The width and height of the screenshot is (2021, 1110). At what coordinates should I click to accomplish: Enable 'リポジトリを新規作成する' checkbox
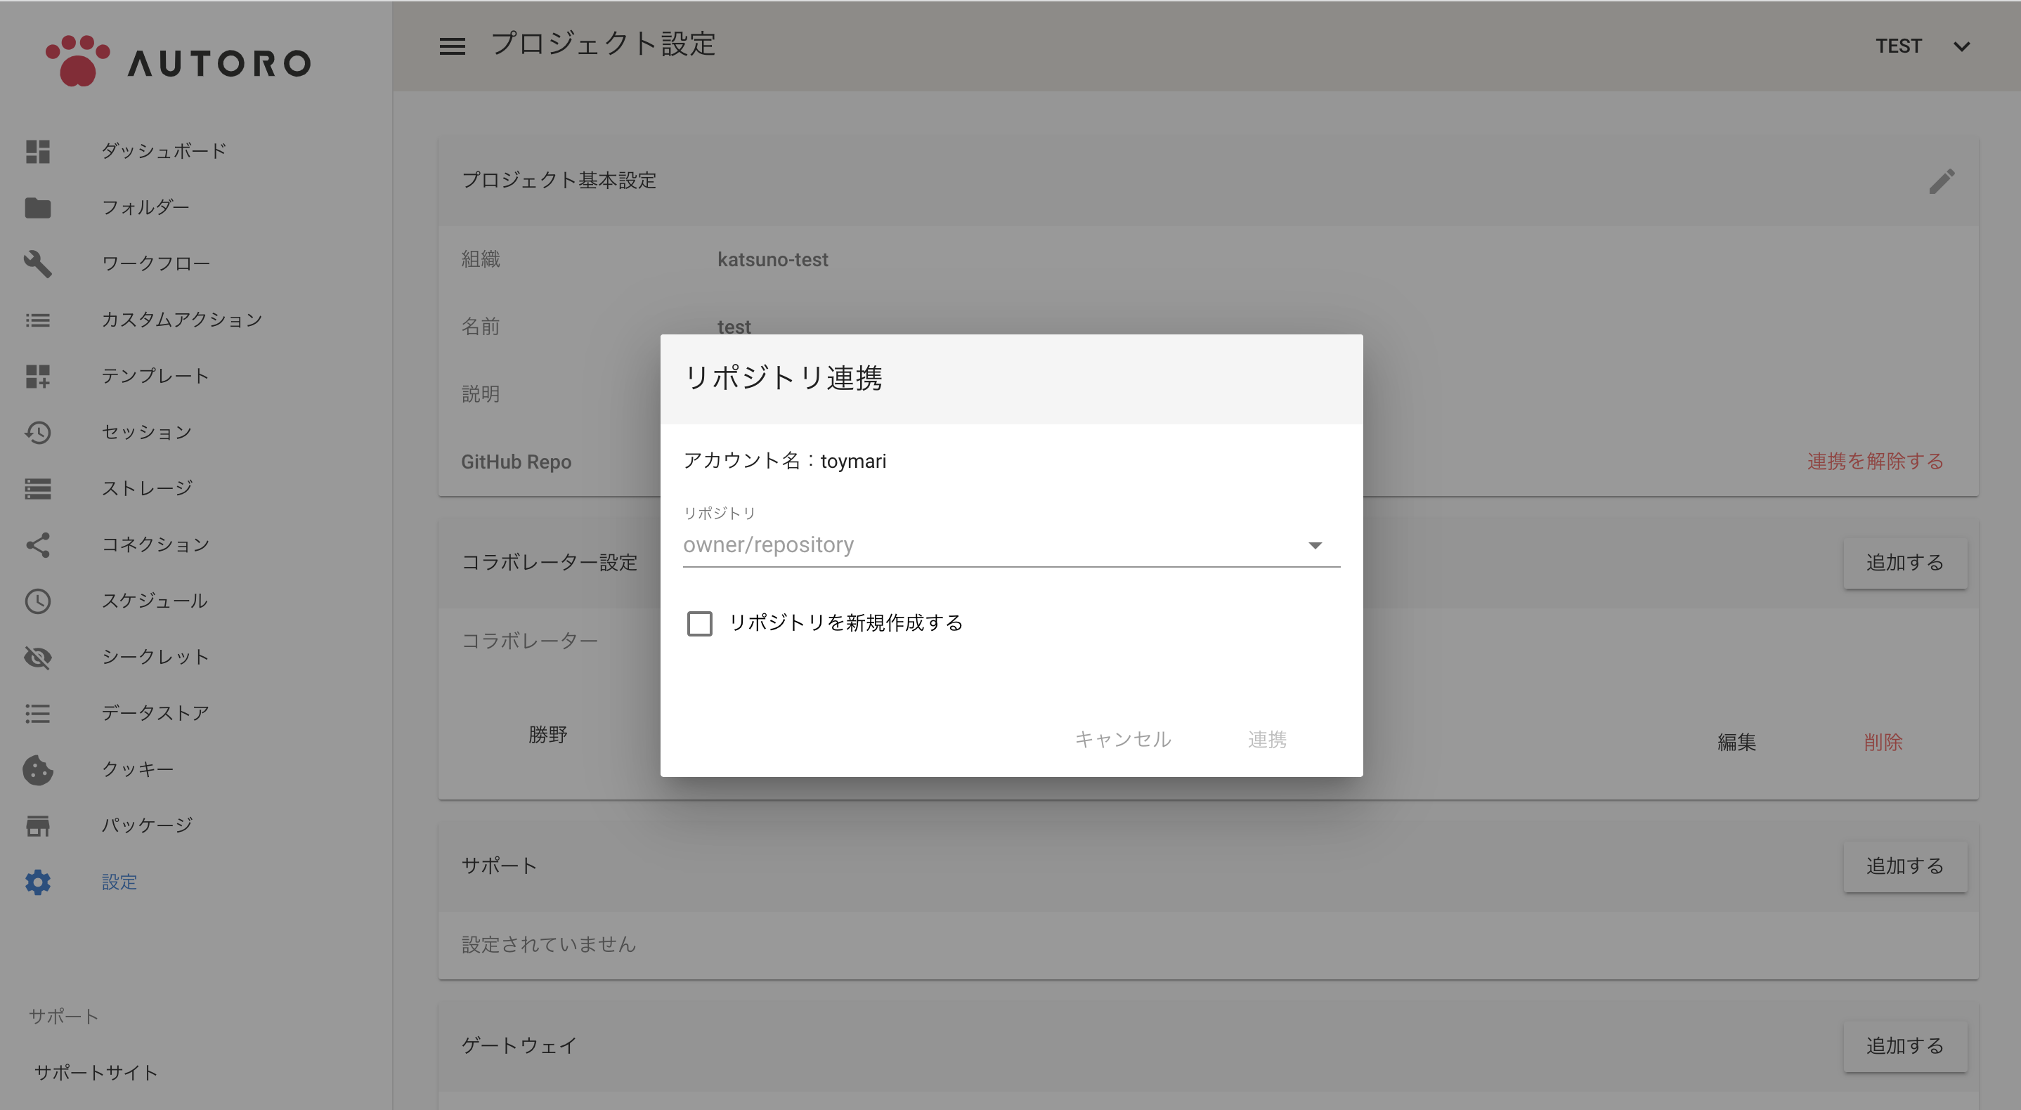(x=699, y=624)
